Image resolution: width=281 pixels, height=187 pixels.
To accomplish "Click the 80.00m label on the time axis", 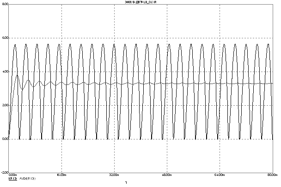I will [x=272, y=175].
